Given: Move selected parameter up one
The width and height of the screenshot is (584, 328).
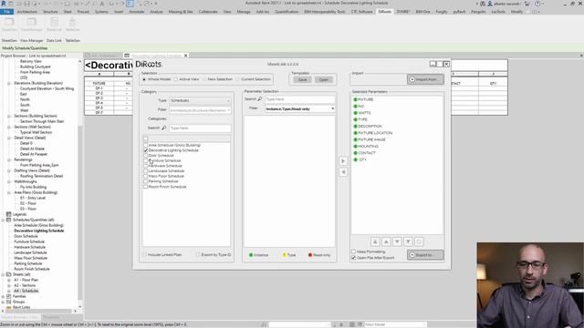Looking at the screenshot, I should pos(386,241).
